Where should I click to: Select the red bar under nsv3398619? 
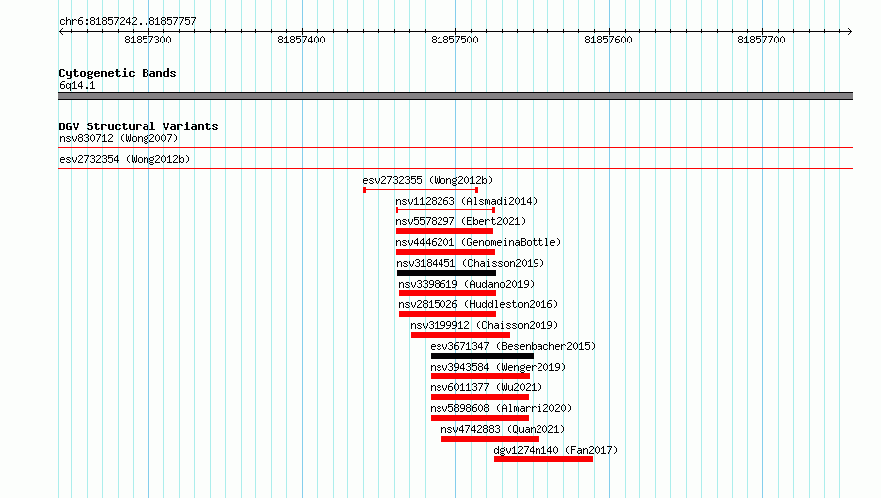tap(447, 293)
